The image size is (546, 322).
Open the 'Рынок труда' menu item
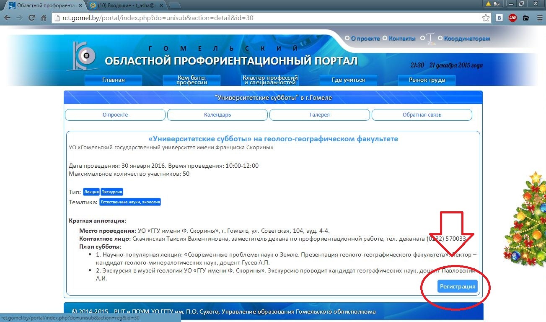coord(427,80)
